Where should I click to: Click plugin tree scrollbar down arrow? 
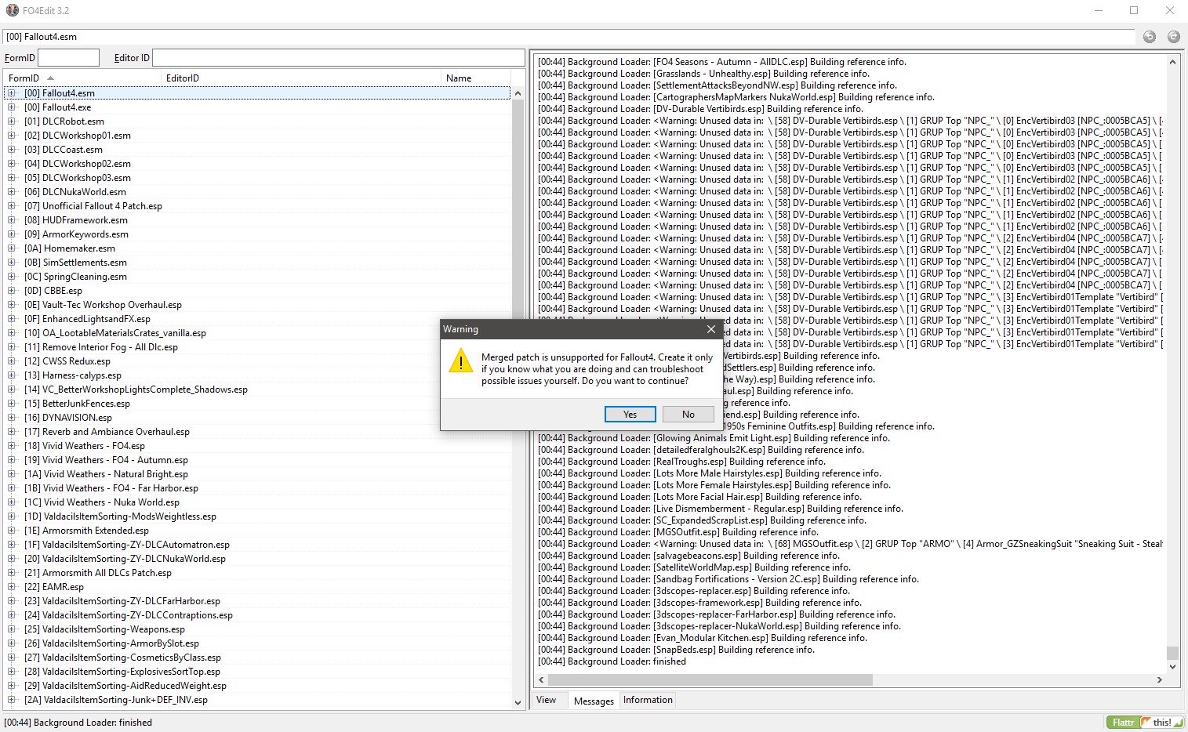pyautogui.click(x=518, y=703)
